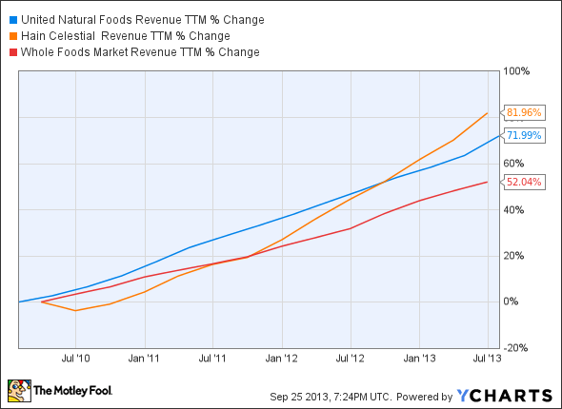The image size is (562, 409).
Task: Click the 'Sep 25 2013, 7:24PM UTC' timestamp
Action: tap(330, 397)
